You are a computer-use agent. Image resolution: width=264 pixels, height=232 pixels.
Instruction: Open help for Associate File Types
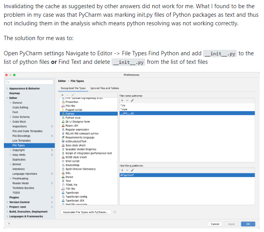point(115,212)
